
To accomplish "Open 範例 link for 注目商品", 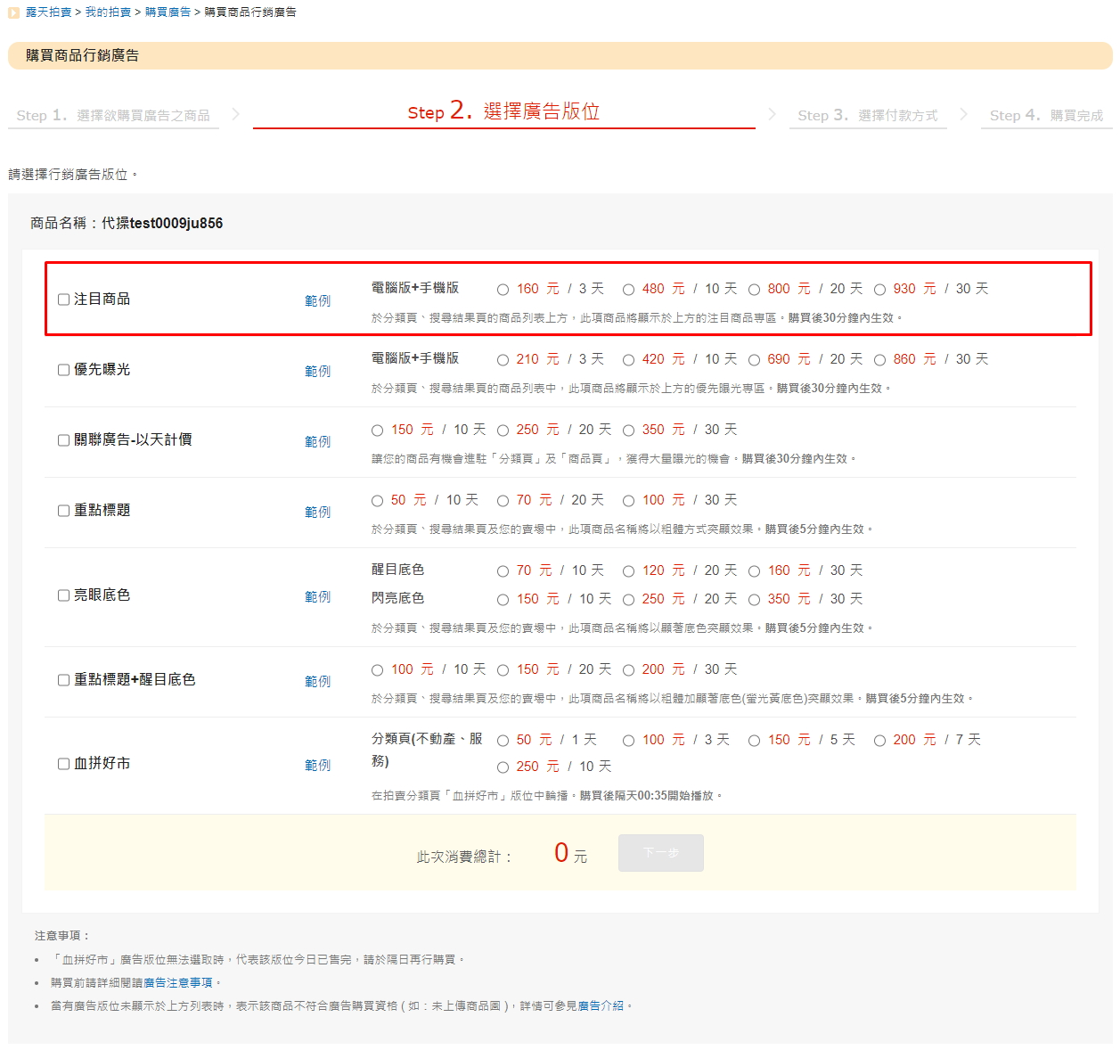I will (317, 301).
